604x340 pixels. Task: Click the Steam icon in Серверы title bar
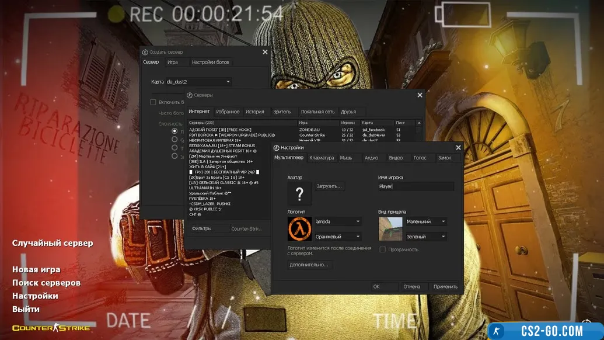(x=190, y=95)
